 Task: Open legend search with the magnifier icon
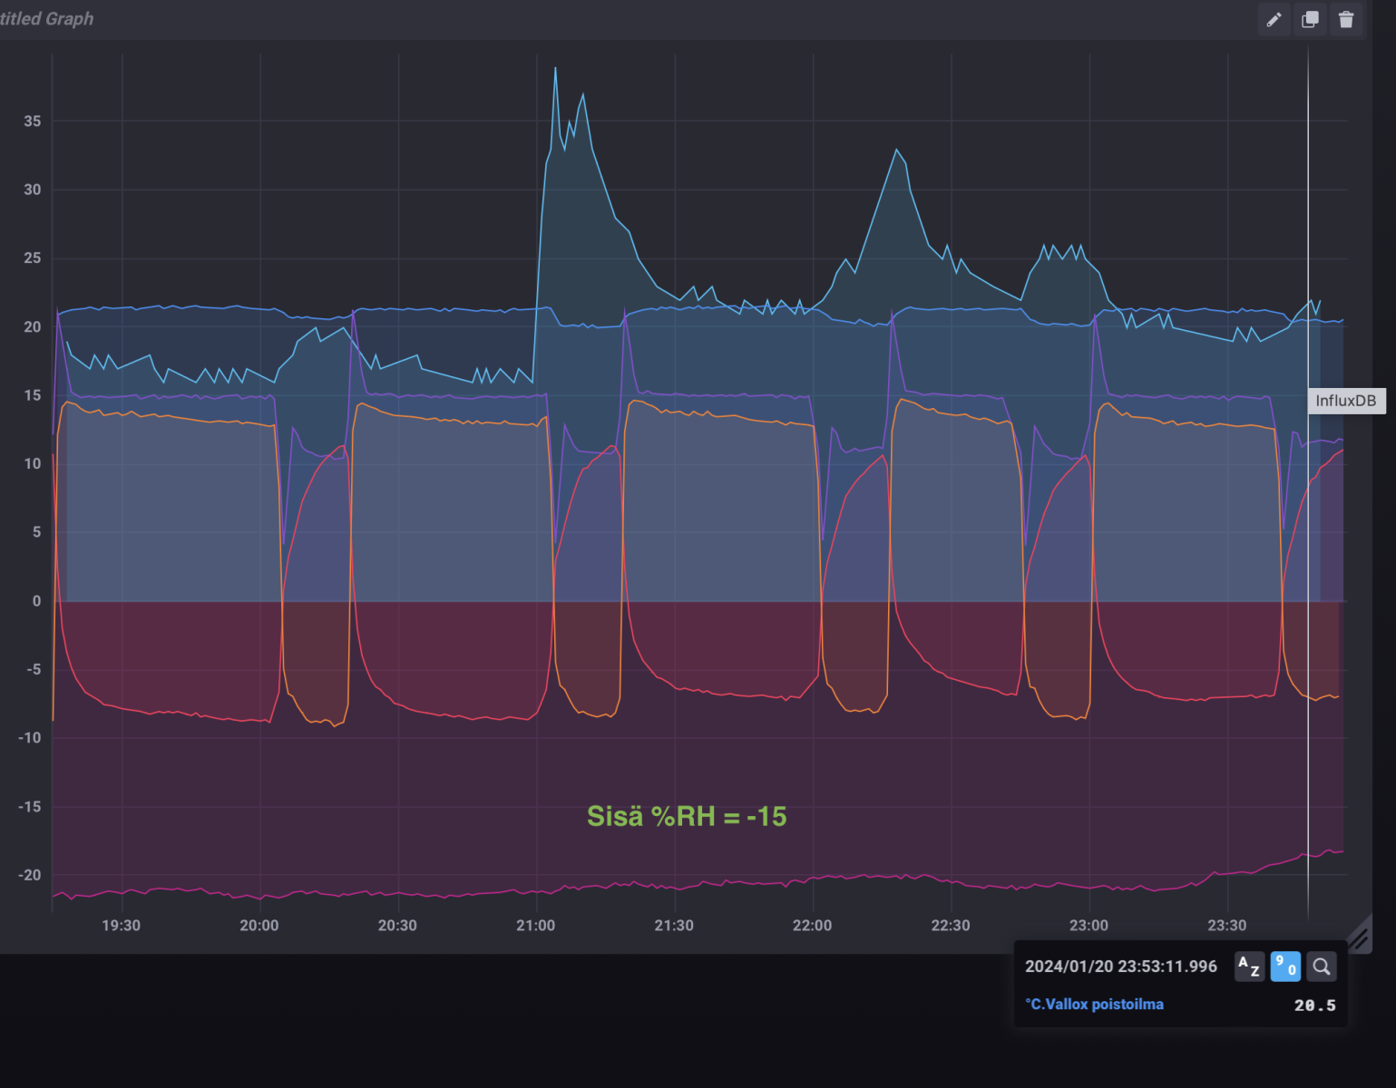pos(1322,967)
